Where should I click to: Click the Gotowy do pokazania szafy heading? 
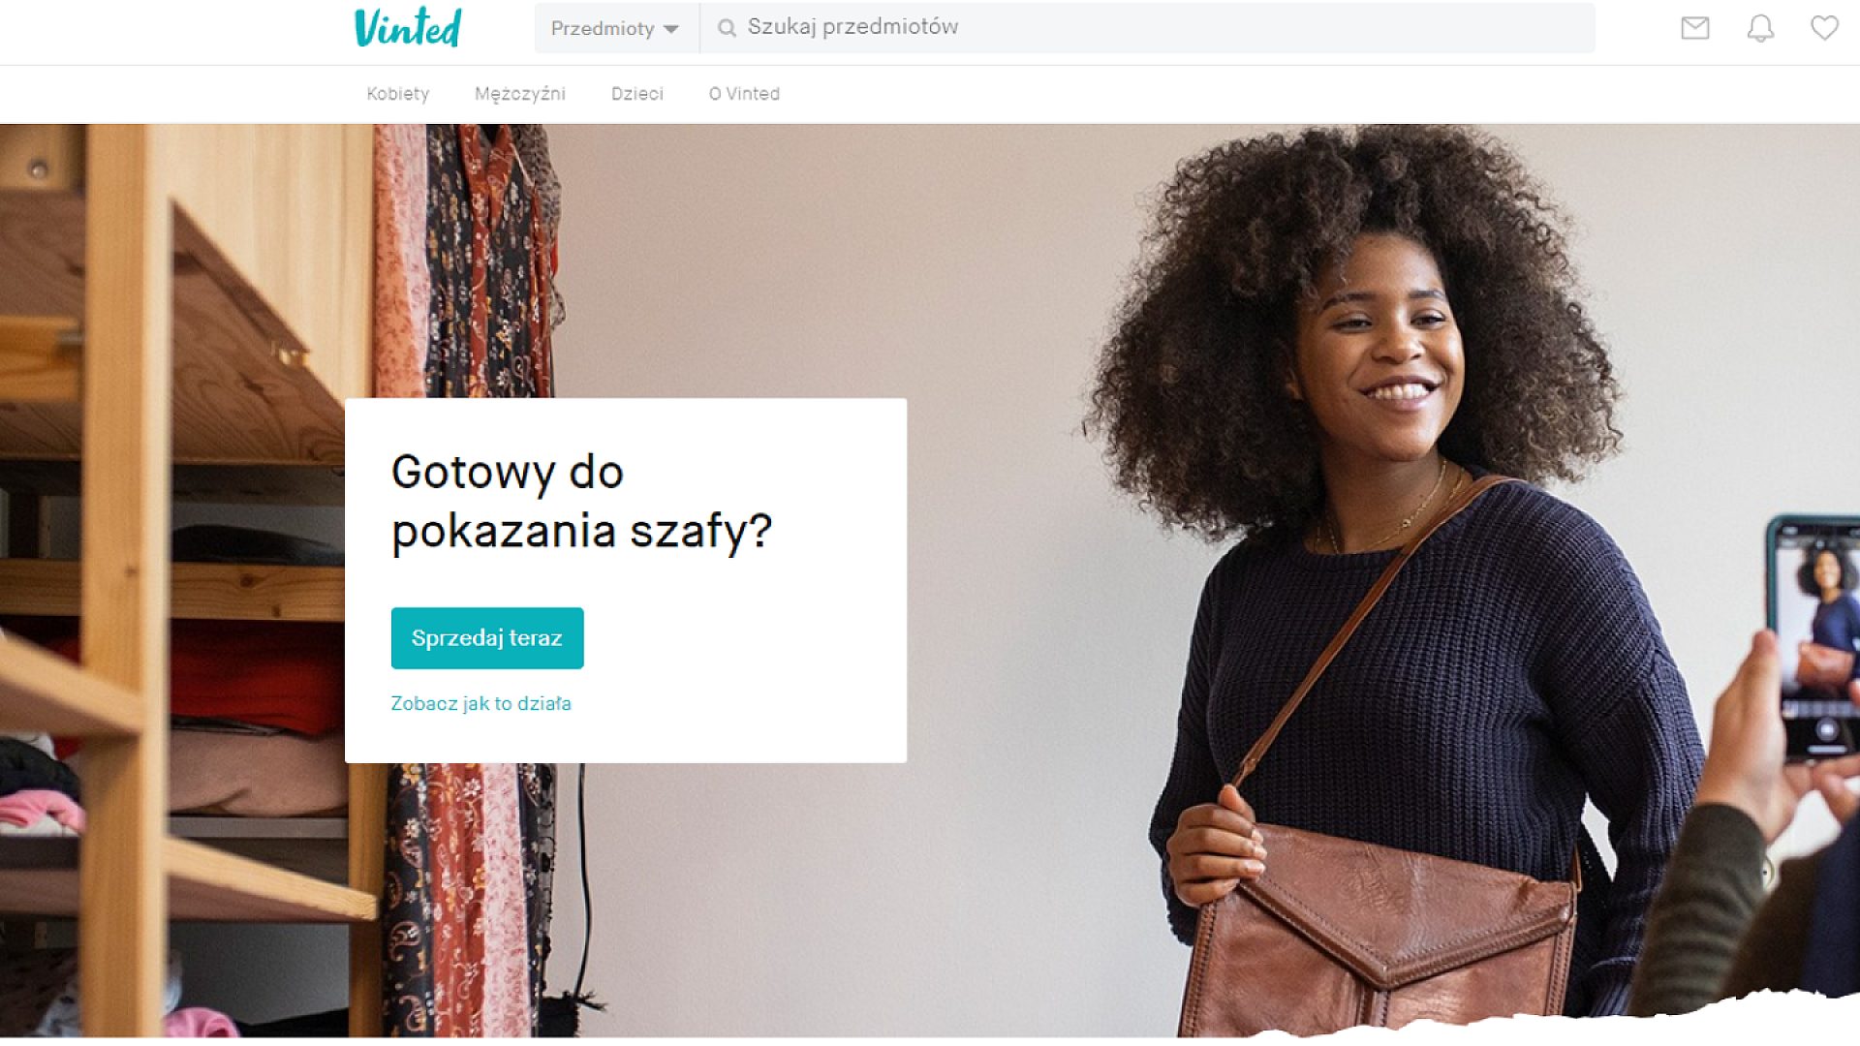(x=581, y=502)
